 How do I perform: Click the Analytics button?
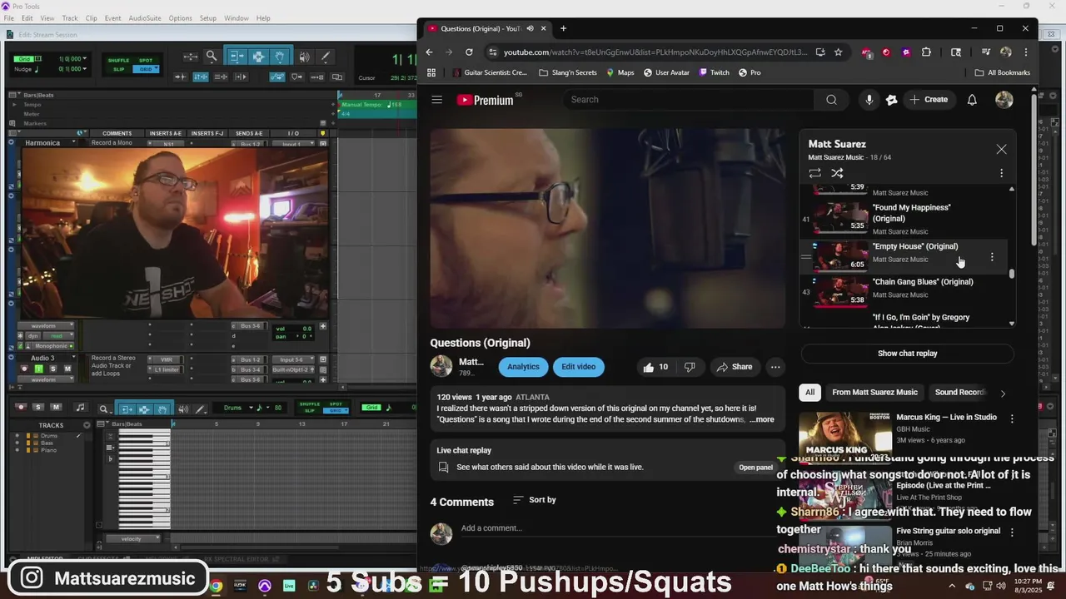(x=523, y=367)
